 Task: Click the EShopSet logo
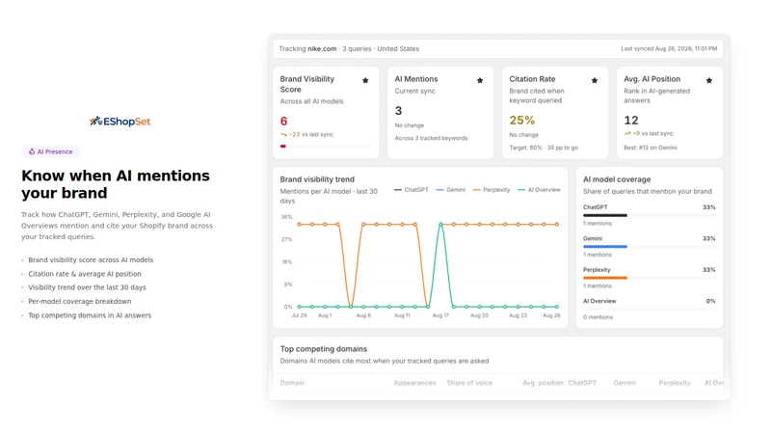coord(120,122)
